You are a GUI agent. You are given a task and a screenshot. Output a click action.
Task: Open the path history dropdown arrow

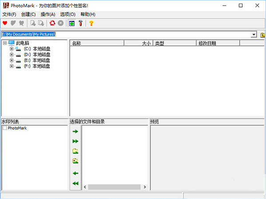(x=254, y=35)
